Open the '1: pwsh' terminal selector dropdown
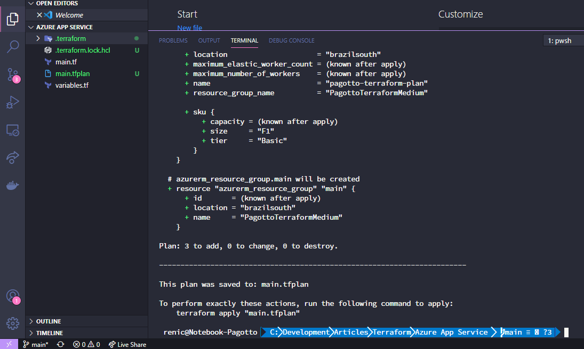The width and height of the screenshot is (584, 349). pyautogui.click(x=564, y=40)
